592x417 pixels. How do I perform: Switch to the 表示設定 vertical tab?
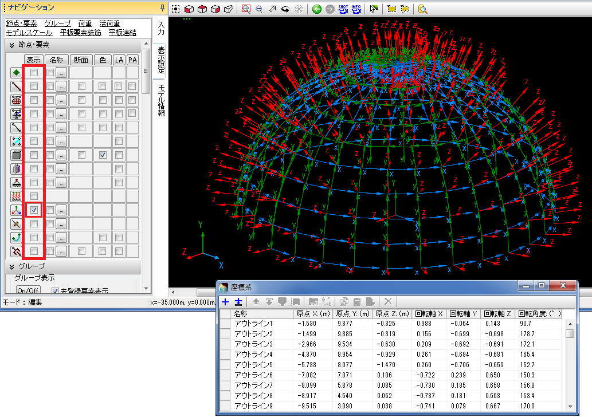161,60
